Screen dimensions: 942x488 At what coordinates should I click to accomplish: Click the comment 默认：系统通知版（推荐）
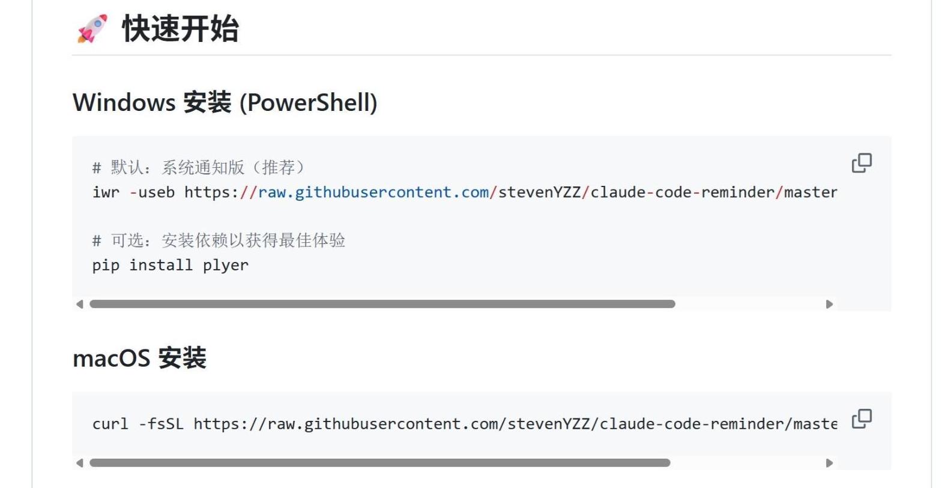coord(199,167)
